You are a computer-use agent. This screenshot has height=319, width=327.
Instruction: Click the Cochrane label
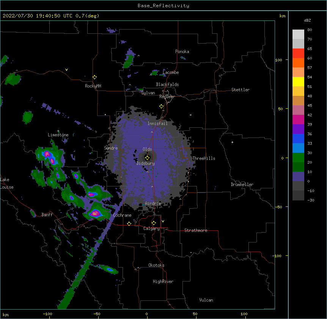[122, 215]
